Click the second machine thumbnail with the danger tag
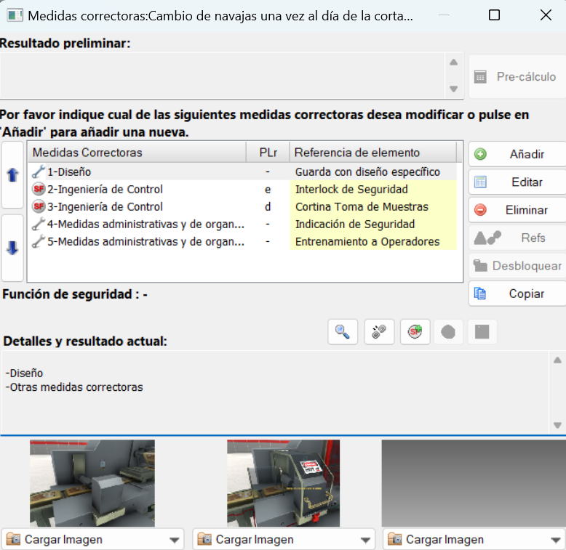The image size is (566, 550). tap(283, 483)
